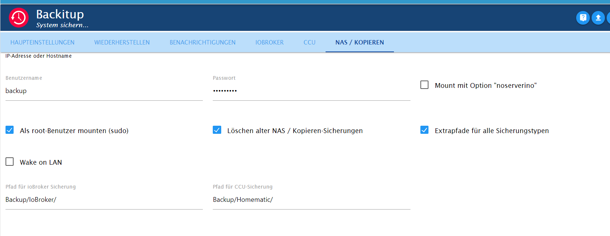Toggle Extrapfade für alle Sicherungstypen checkbox
The width and height of the screenshot is (610, 236).
(x=424, y=130)
